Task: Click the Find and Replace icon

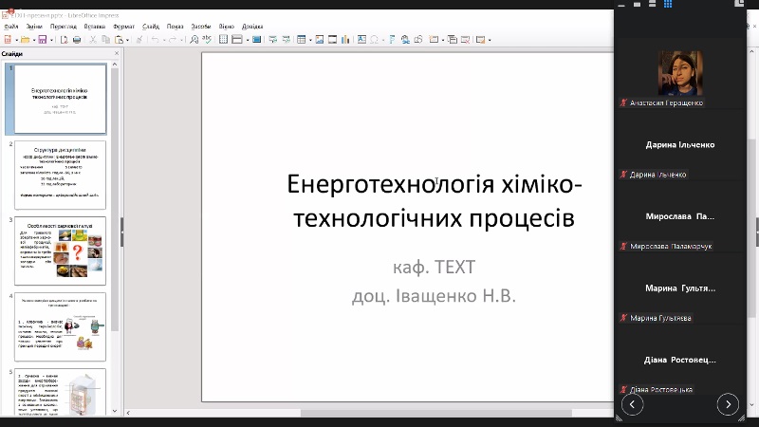Action: click(194, 40)
